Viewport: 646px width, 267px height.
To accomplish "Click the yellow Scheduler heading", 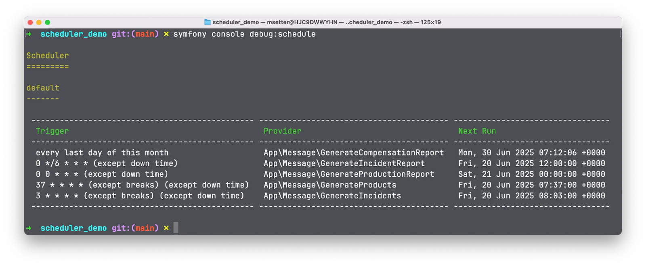I will pyautogui.click(x=47, y=56).
